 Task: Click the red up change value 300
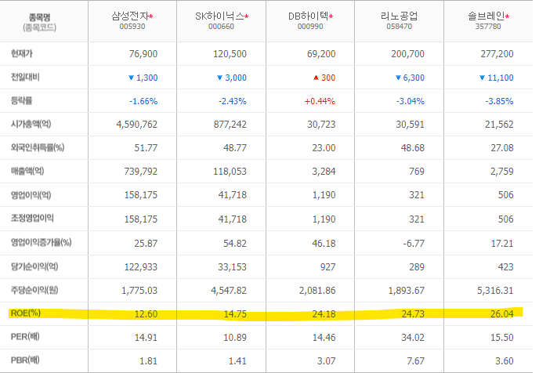(328, 78)
